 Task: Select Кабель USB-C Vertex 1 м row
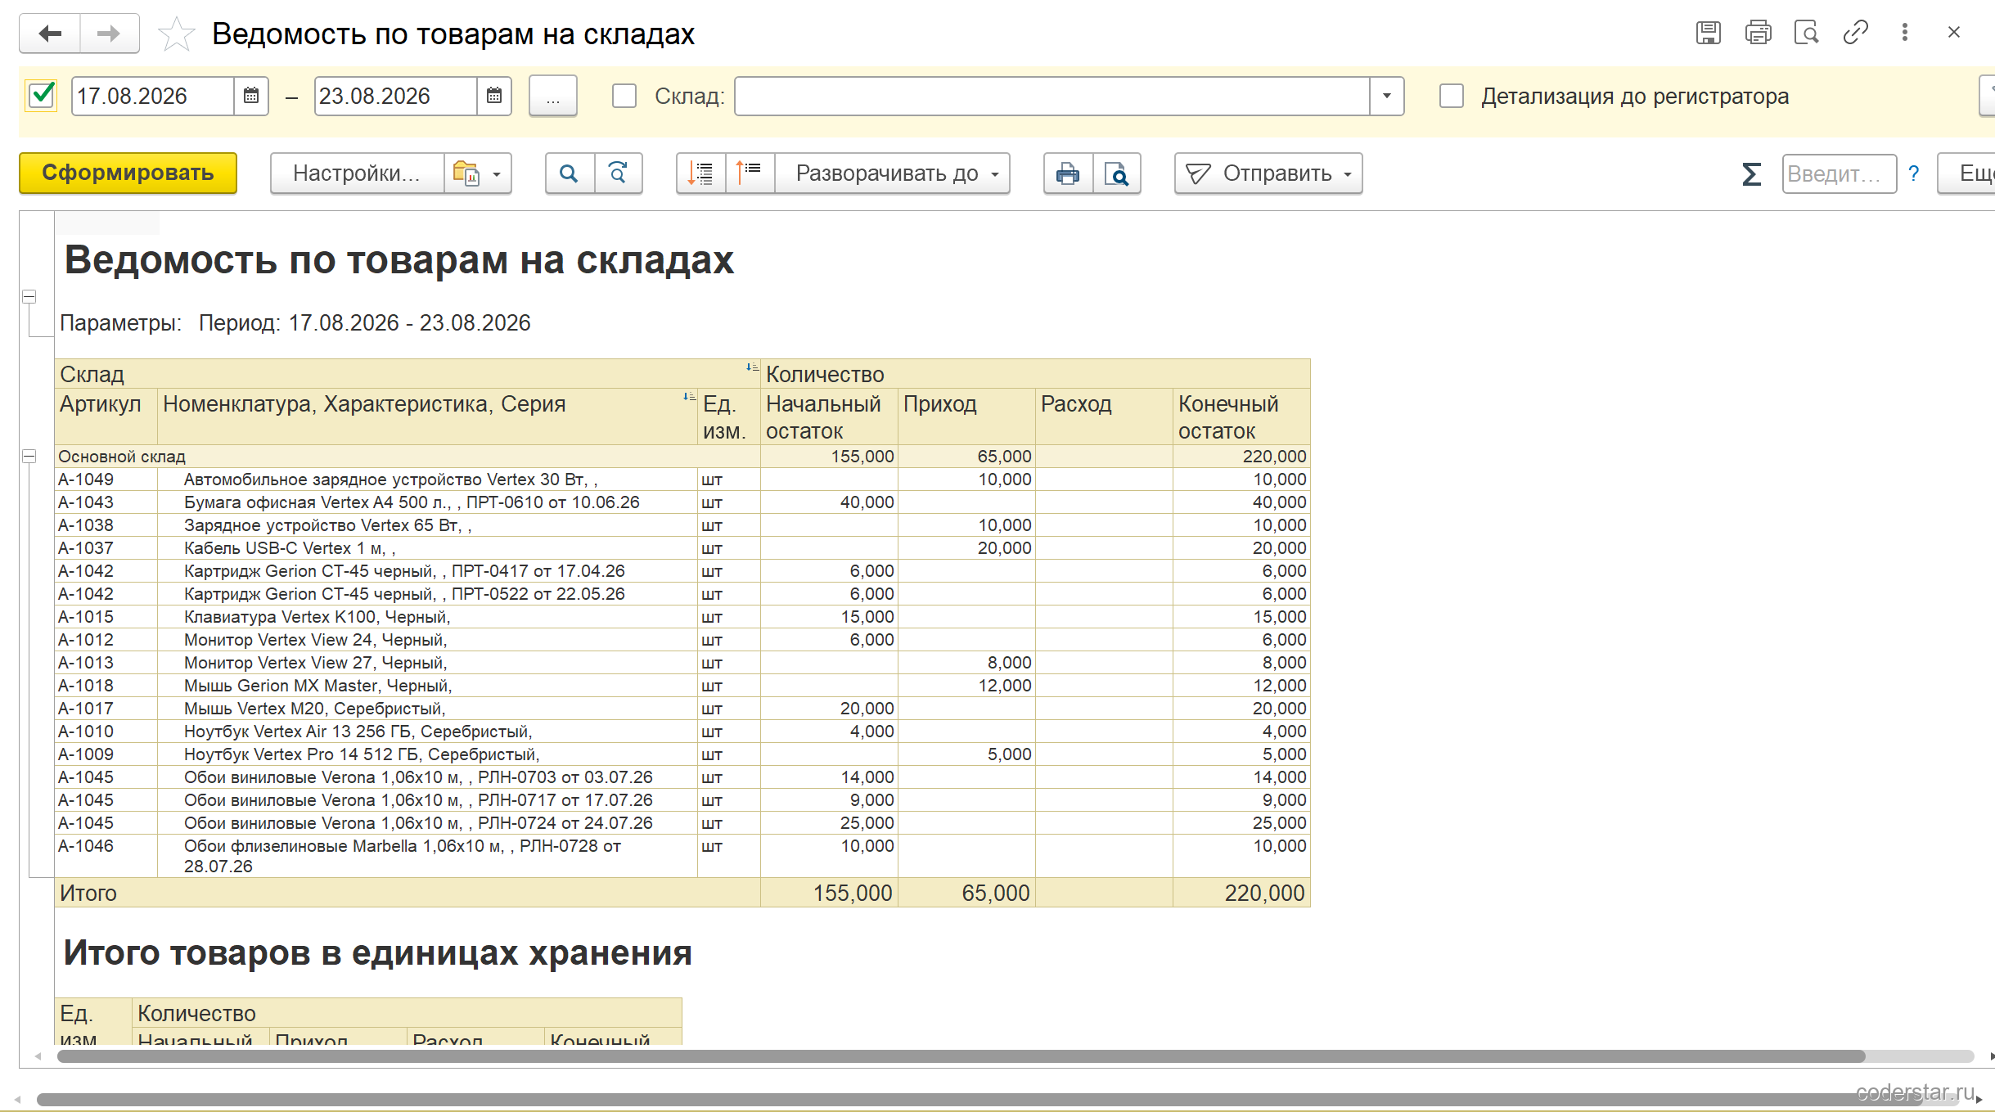coord(682,548)
